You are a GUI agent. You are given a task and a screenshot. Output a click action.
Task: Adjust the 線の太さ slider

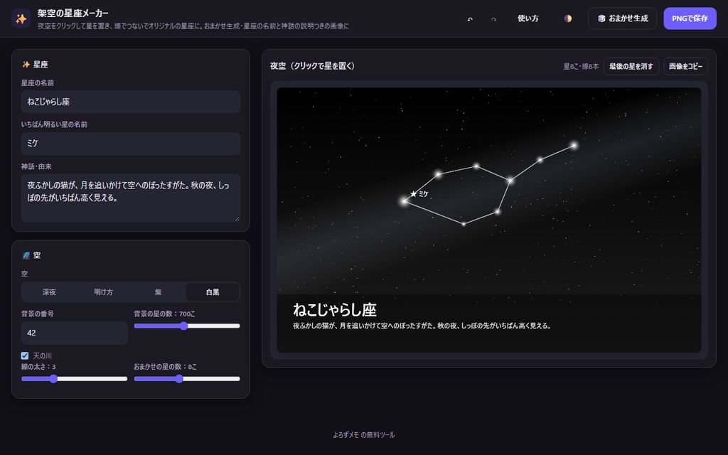click(x=74, y=379)
